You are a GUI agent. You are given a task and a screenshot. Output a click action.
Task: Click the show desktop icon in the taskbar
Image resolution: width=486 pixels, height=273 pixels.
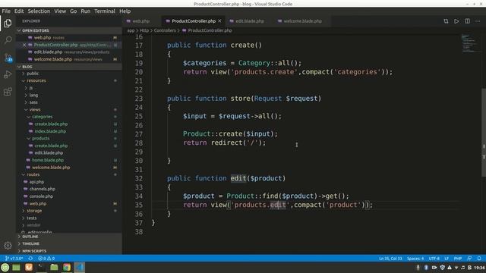(x=16, y=267)
